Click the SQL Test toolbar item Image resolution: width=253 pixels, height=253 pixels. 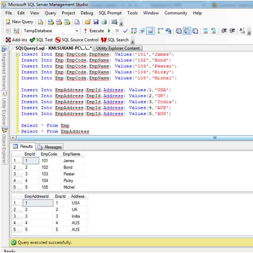[x=41, y=40]
